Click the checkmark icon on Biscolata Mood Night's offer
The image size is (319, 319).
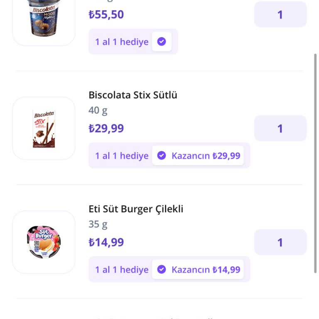tap(162, 42)
